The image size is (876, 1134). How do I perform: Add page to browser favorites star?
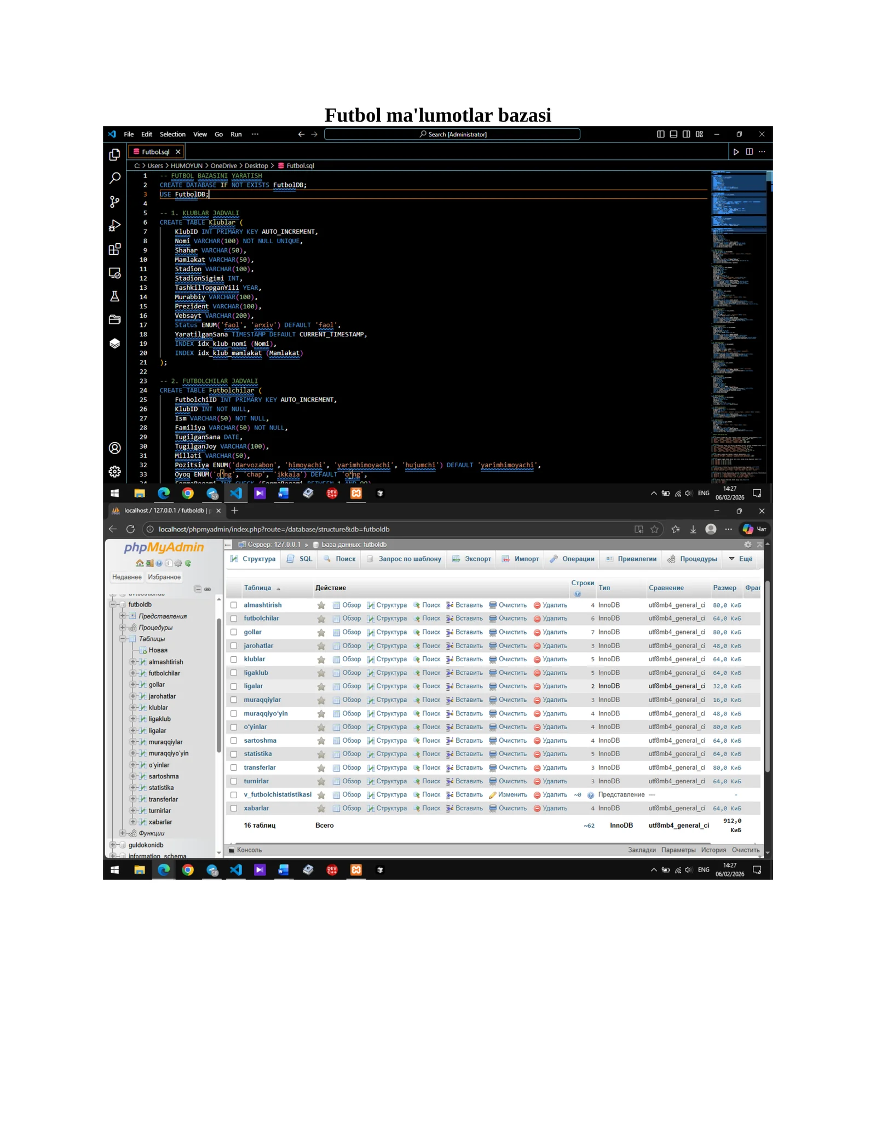click(654, 529)
